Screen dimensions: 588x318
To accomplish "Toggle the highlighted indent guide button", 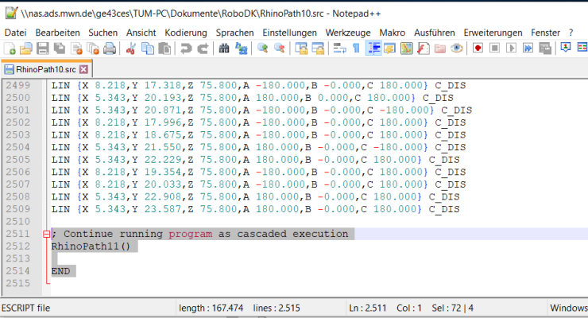I will pyautogui.click(x=373, y=48).
